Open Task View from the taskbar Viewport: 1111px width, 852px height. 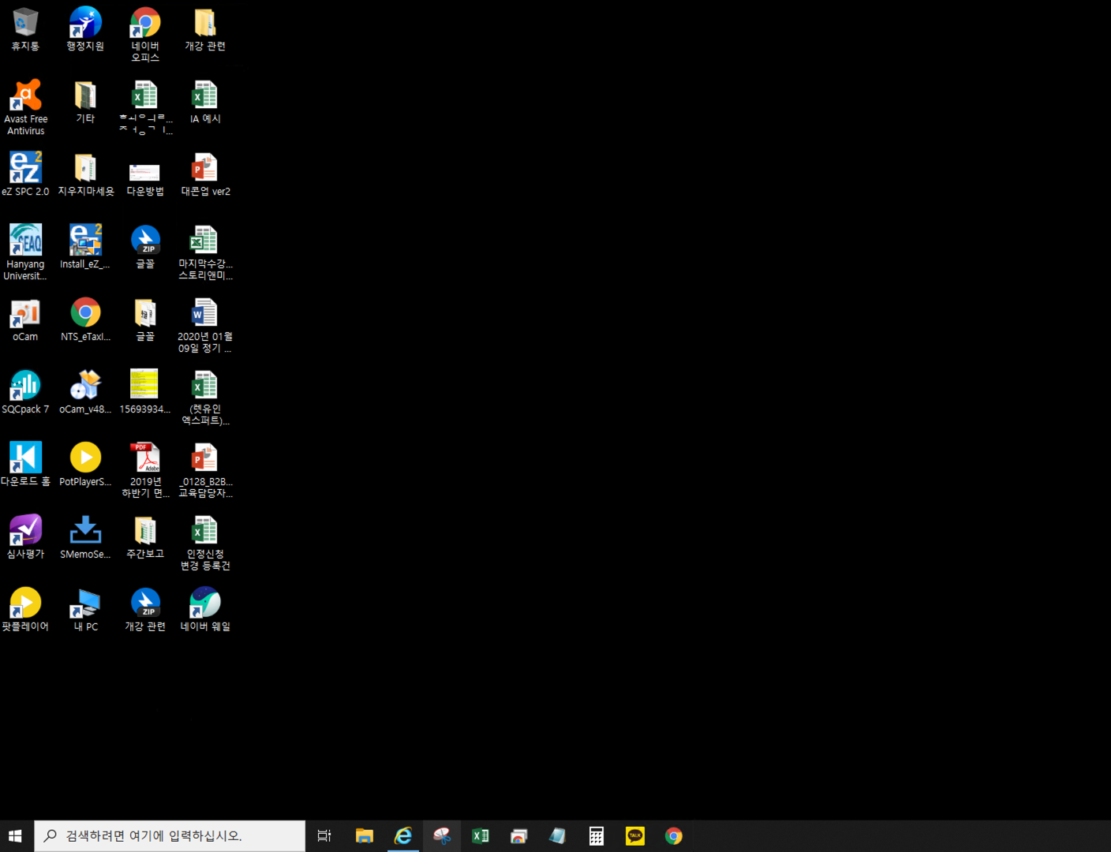324,836
